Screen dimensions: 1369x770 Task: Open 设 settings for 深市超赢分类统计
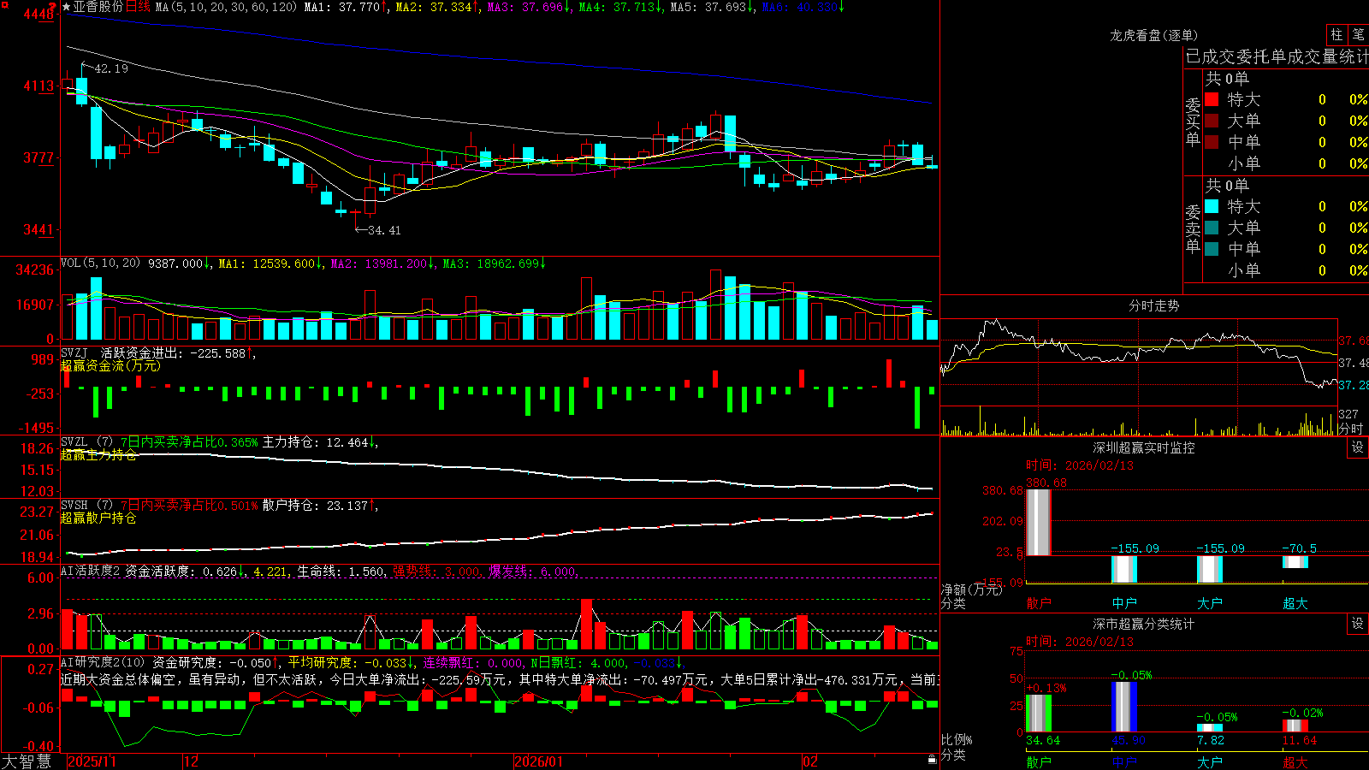pos(1358,624)
